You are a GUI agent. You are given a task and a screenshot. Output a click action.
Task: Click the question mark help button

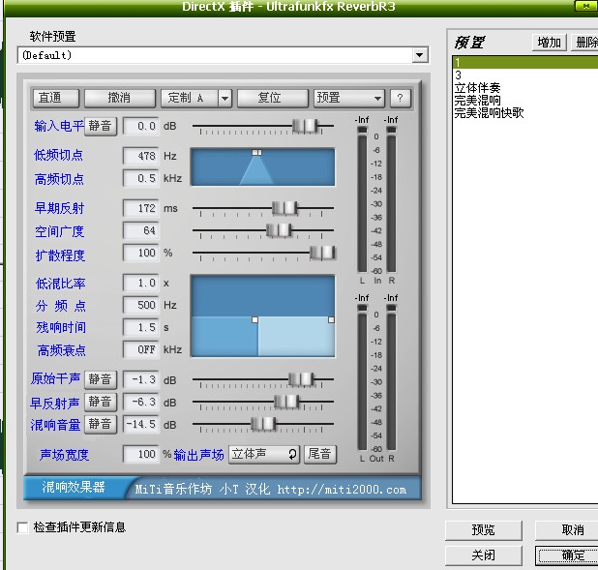400,98
